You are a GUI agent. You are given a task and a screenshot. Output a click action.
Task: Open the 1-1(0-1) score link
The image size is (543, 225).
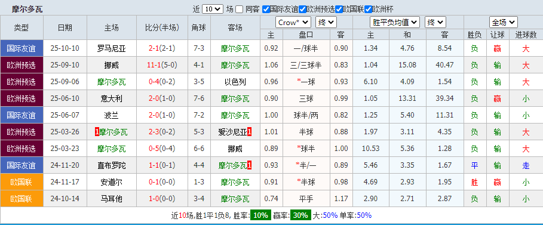tap(162, 165)
